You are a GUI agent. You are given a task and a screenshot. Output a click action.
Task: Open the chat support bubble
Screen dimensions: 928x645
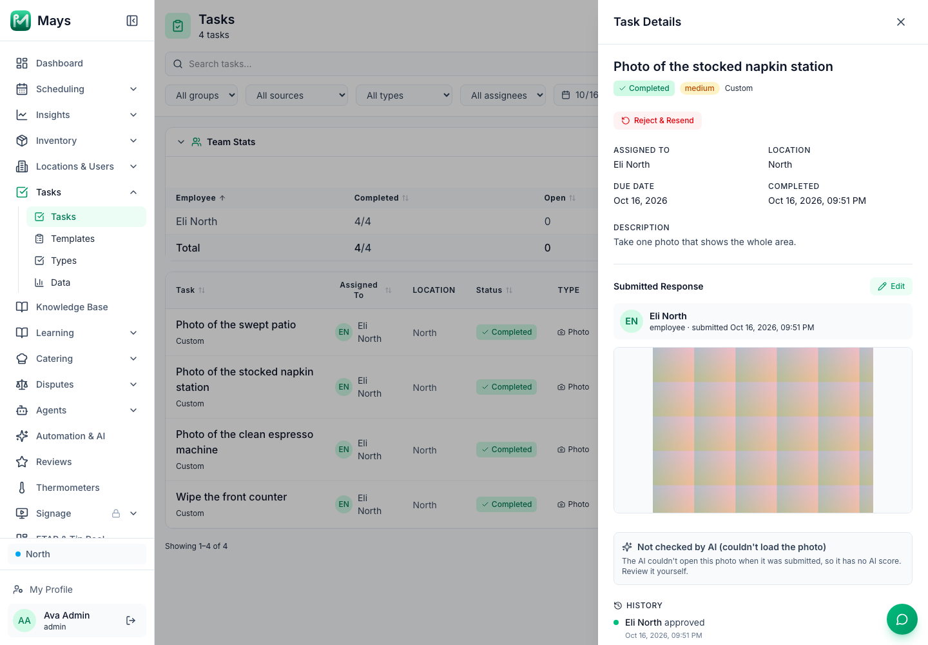(902, 619)
